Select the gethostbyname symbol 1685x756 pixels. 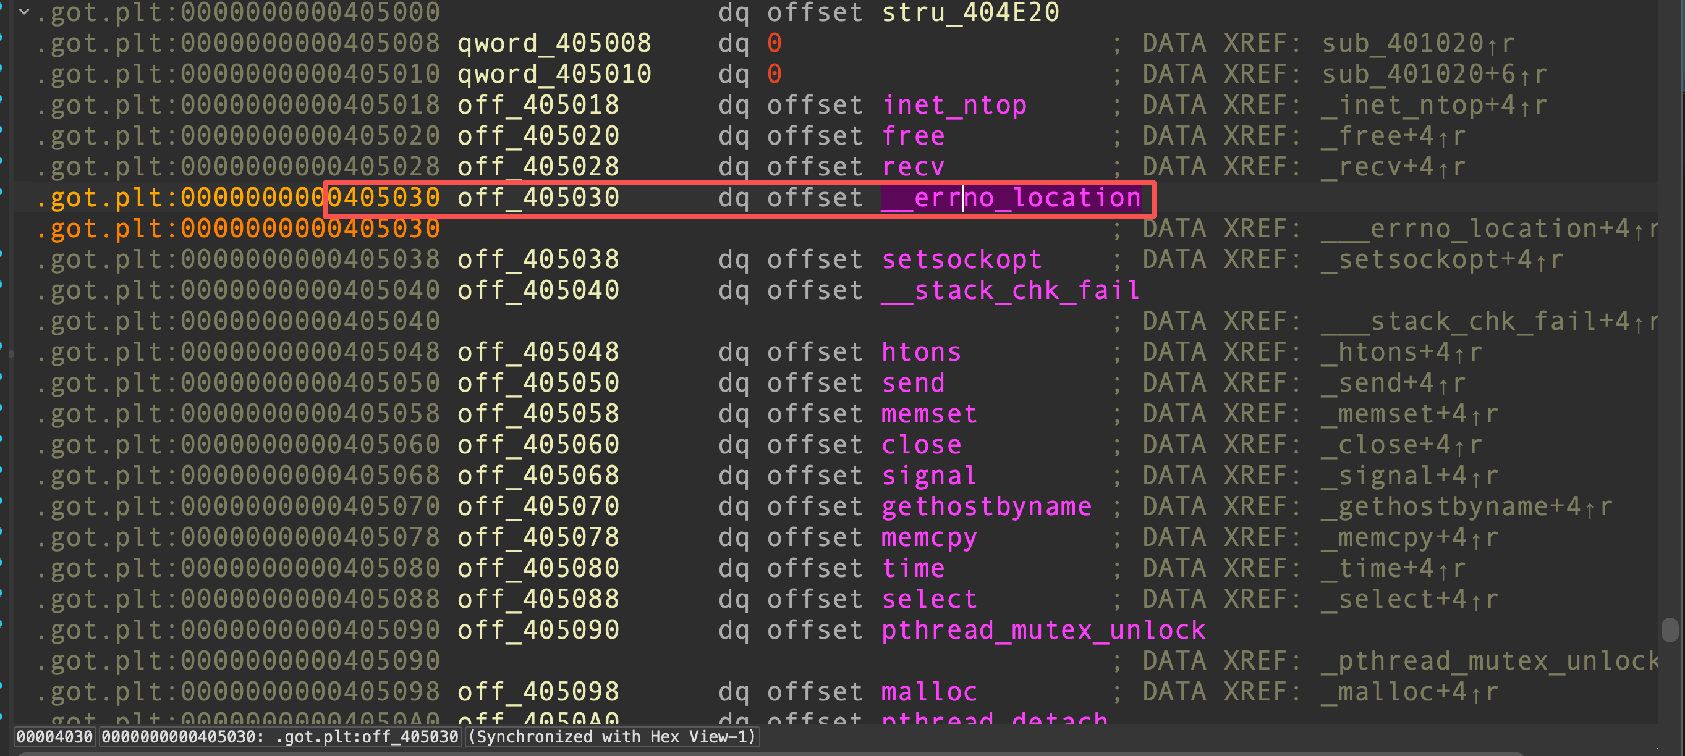(x=987, y=507)
